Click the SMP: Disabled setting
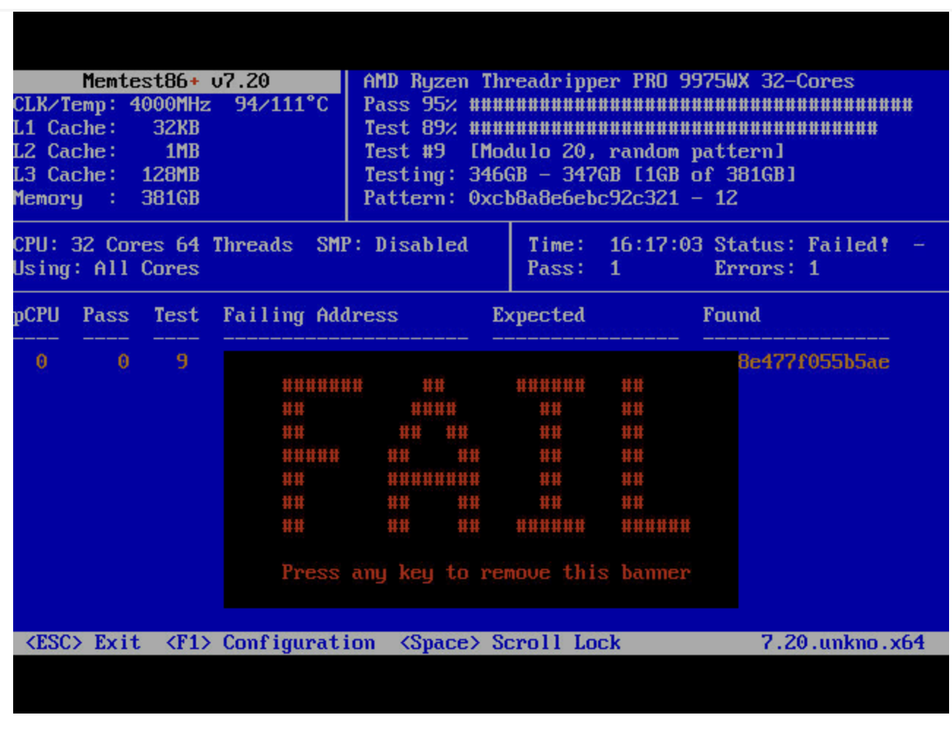The height and width of the screenshot is (734, 952). pyautogui.click(x=392, y=245)
